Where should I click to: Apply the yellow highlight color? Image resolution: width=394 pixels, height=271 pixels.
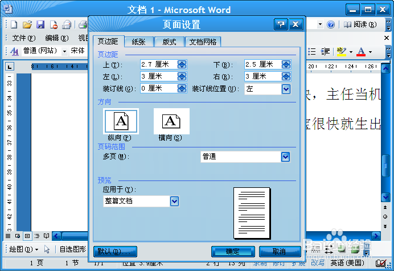pyautogui.click(x=341, y=51)
